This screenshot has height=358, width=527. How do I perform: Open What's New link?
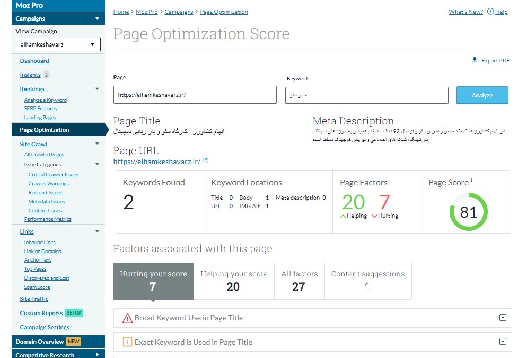click(465, 12)
